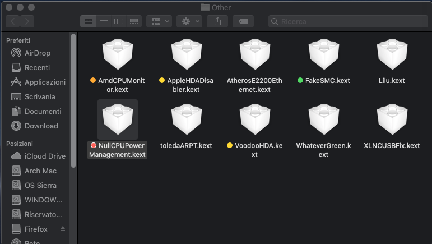Viewport: 432px width, 244px height.
Task: Select the FakeSMC.kext brick icon
Action: click(324, 54)
